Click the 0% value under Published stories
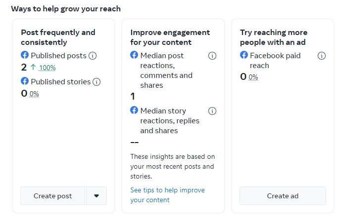 click(x=34, y=94)
